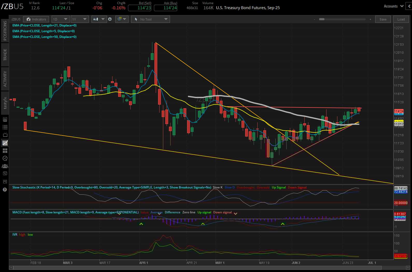Image resolution: width=412 pixels, height=272 pixels.
Task: Open the candlestick chart type dropdown
Action: click(99, 19)
